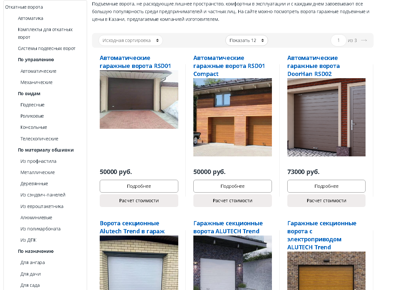Image resolution: width=413 pixels, height=290 pixels.
Task: Open Ворота секционные Alutech Trend в гараж title
Action: pyautogui.click(x=132, y=227)
